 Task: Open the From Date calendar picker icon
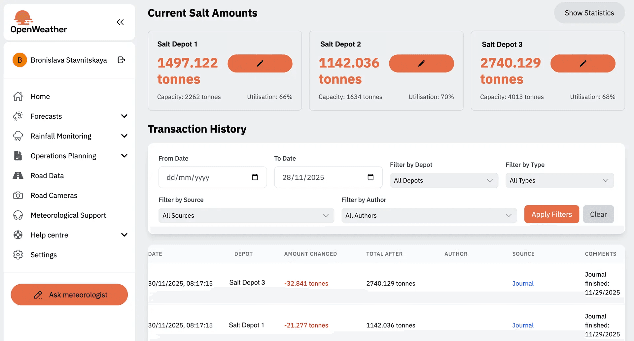[255, 177]
